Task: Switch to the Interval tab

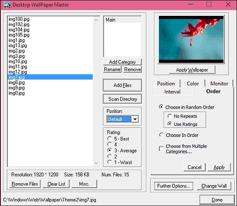Action: 172,92
